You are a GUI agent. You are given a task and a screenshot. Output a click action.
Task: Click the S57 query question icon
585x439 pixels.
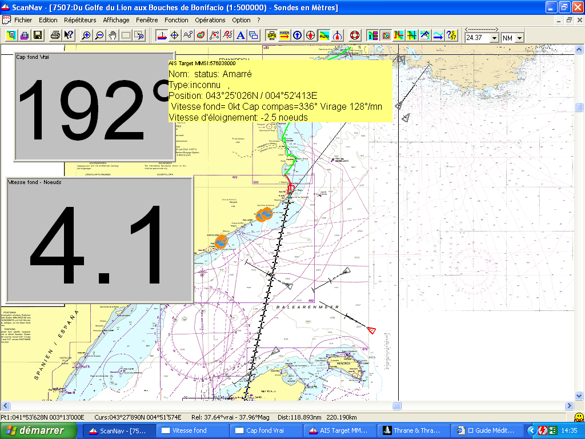[451, 35]
